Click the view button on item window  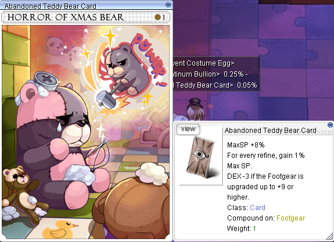(188, 129)
